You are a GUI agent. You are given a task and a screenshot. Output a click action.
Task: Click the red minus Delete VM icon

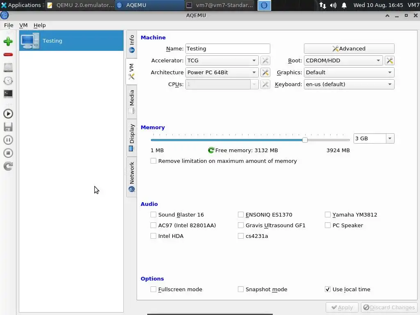pyautogui.click(x=8, y=55)
